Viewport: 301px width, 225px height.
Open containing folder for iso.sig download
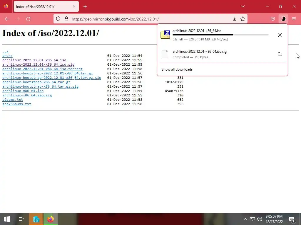click(x=280, y=54)
